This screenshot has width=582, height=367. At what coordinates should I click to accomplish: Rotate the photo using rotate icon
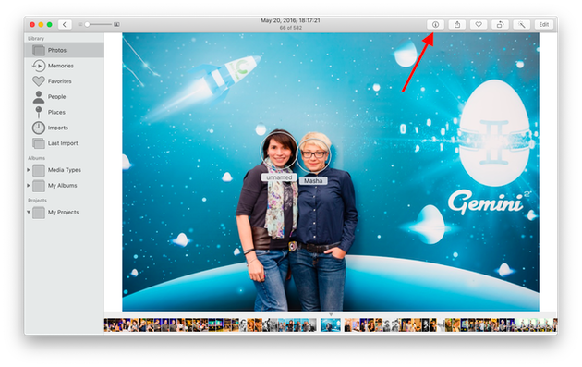(x=500, y=25)
